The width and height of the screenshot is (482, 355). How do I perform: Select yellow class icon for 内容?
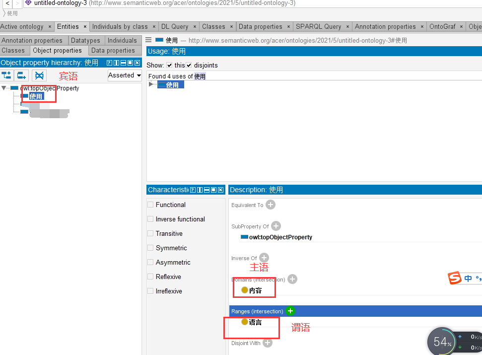(245, 290)
